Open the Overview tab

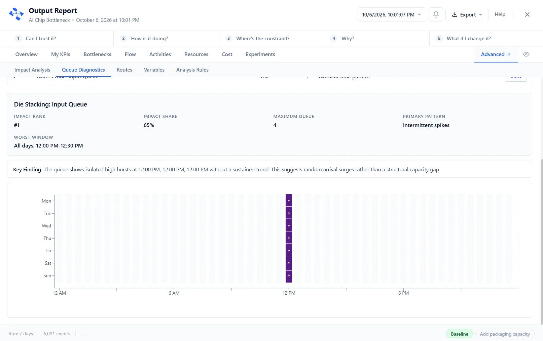click(x=27, y=54)
